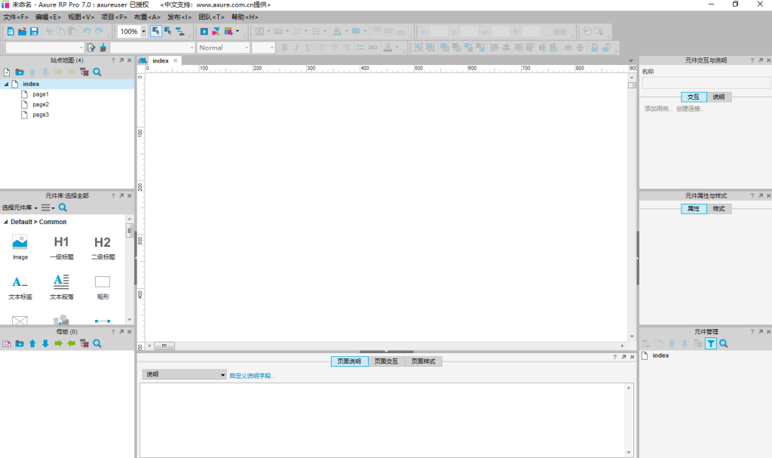Click the Preview prototype play icon
772x458 pixels.
click(204, 32)
